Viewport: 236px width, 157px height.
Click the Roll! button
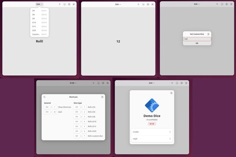pos(39,41)
